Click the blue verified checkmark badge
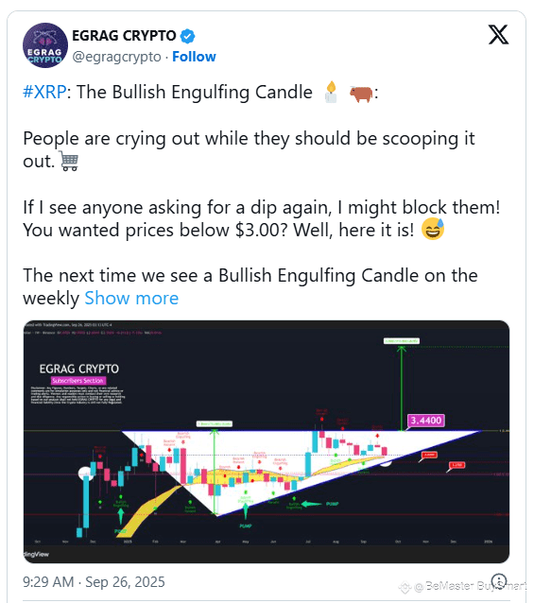Viewport: 534px width, 603px height. click(187, 36)
